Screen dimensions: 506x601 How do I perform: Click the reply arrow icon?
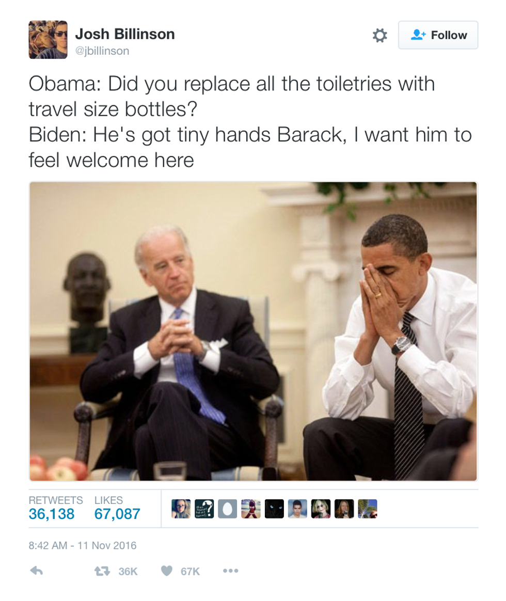(37, 571)
